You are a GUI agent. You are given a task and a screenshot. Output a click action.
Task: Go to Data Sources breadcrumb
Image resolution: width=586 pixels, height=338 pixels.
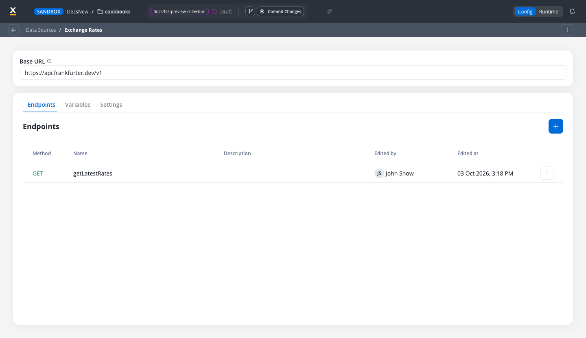41,30
